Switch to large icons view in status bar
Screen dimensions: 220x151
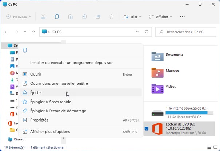click(215, 148)
